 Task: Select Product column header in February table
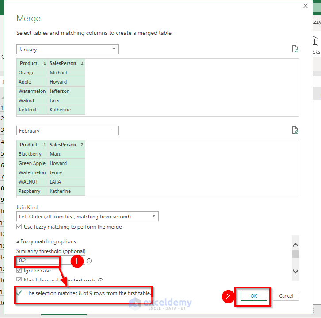coord(32,145)
